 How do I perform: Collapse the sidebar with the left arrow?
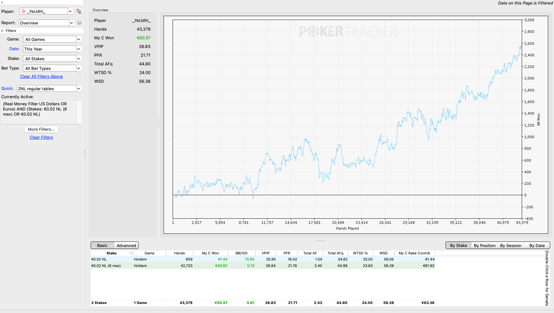pyautogui.click(x=2, y=2)
